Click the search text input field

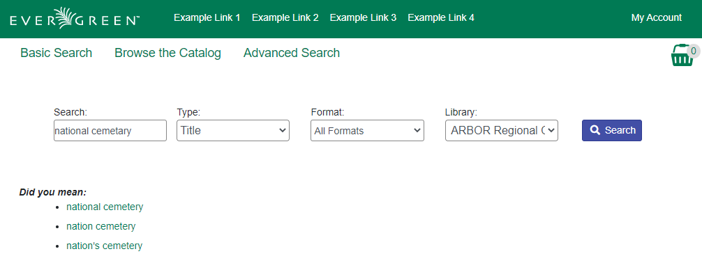(110, 130)
